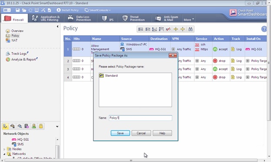Image resolution: width=271 pixels, height=162 pixels.
Task: Click second yellow section title icon
Action: point(182,29)
